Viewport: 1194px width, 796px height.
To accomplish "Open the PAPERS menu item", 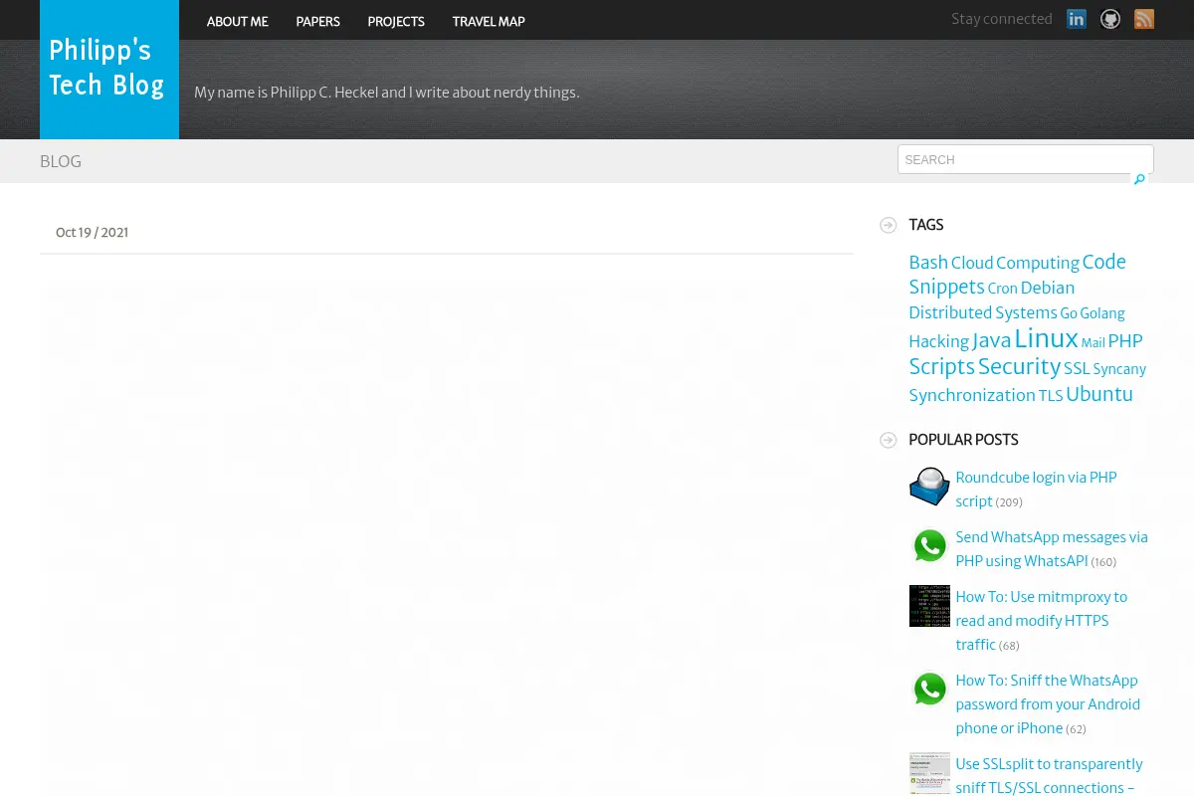I will coord(317,21).
